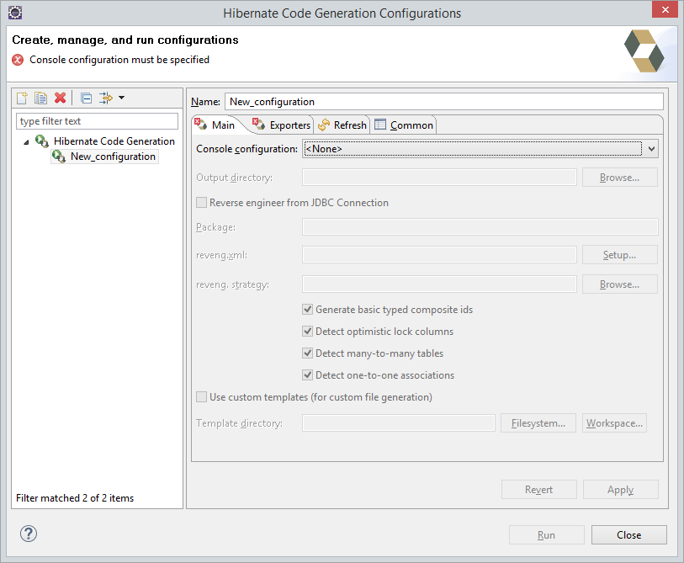Select New_configuration in the tree
This screenshot has height=563, width=684.
click(113, 157)
